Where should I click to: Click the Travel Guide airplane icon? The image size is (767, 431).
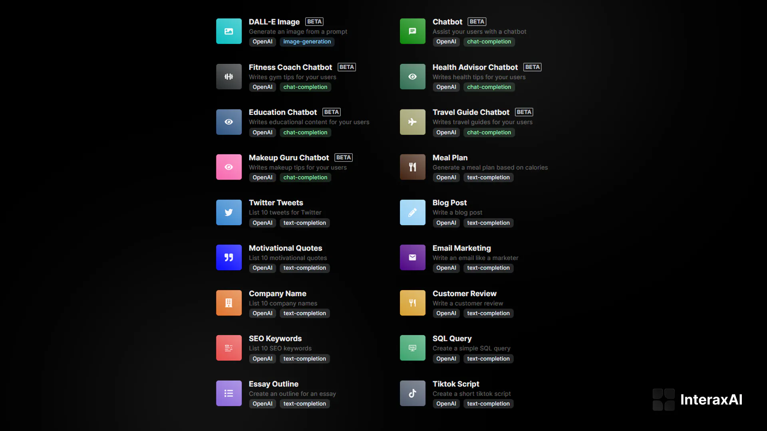coord(413,122)
